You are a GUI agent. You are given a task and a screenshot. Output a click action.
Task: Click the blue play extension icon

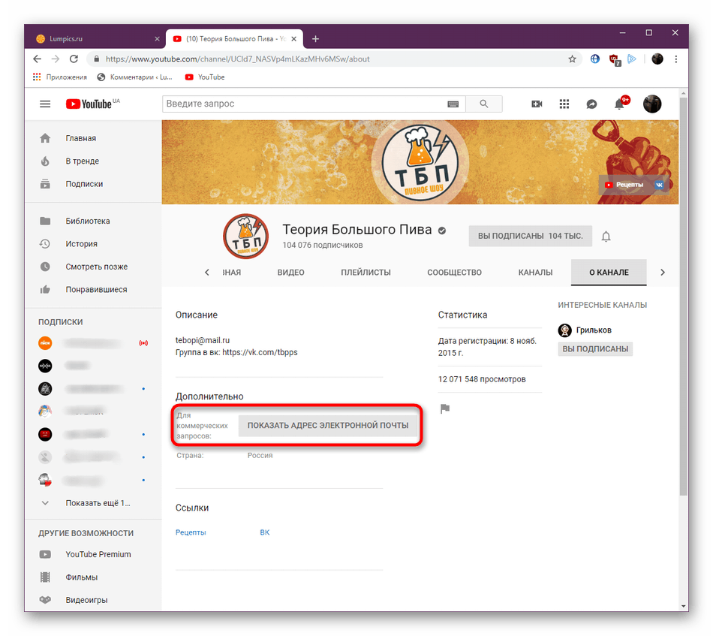point(632,59)
